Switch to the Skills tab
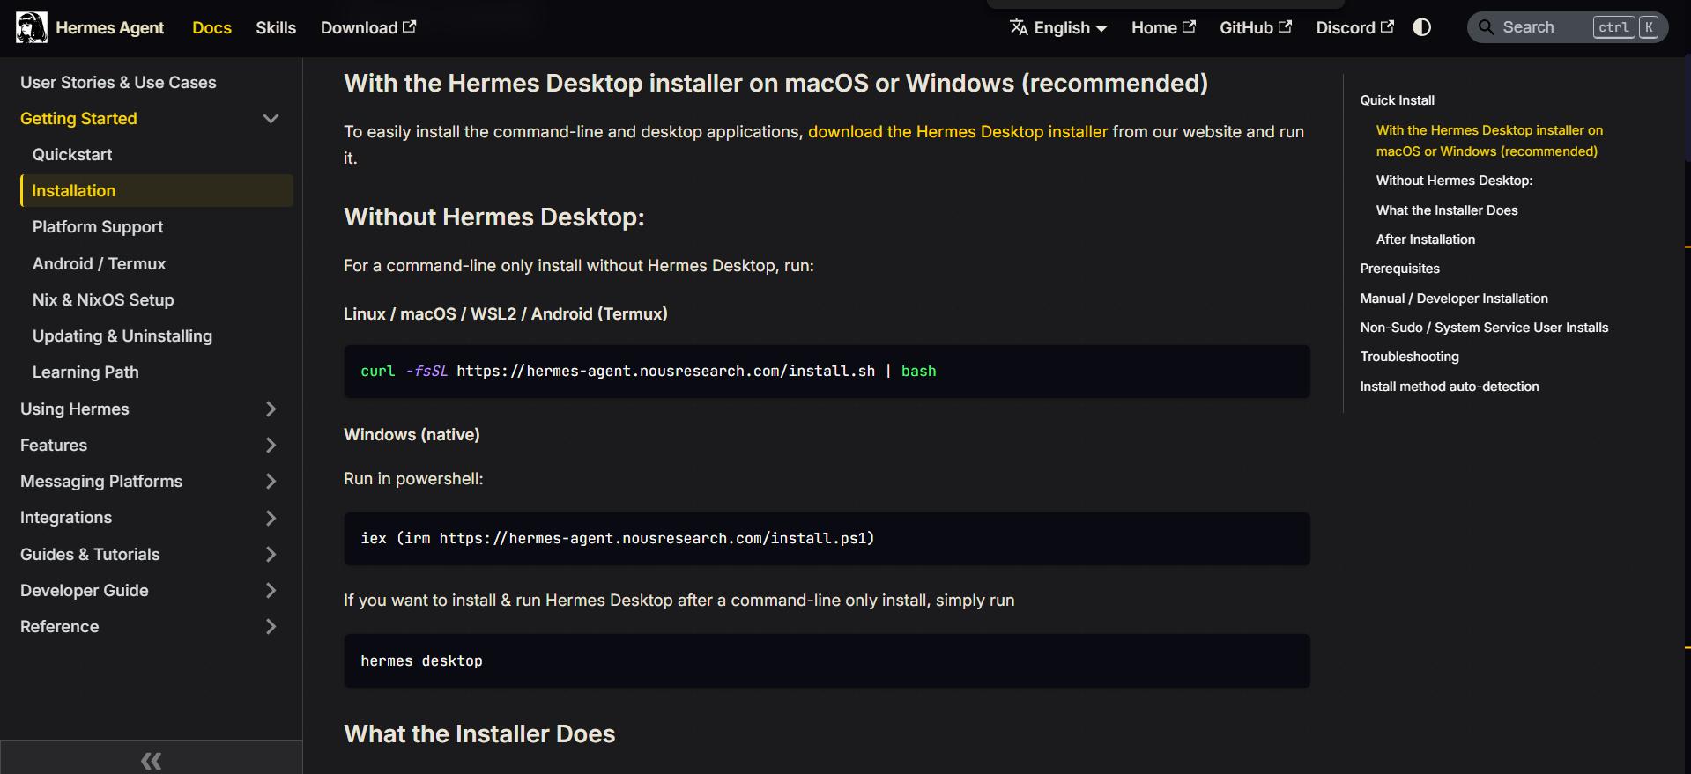 pyautogui.click(x=276, y=27)
